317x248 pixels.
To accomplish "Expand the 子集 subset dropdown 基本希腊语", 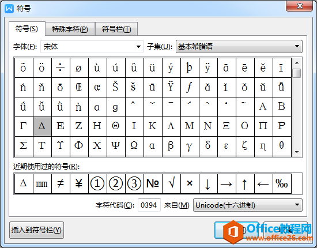I will (x=239, y=47).
